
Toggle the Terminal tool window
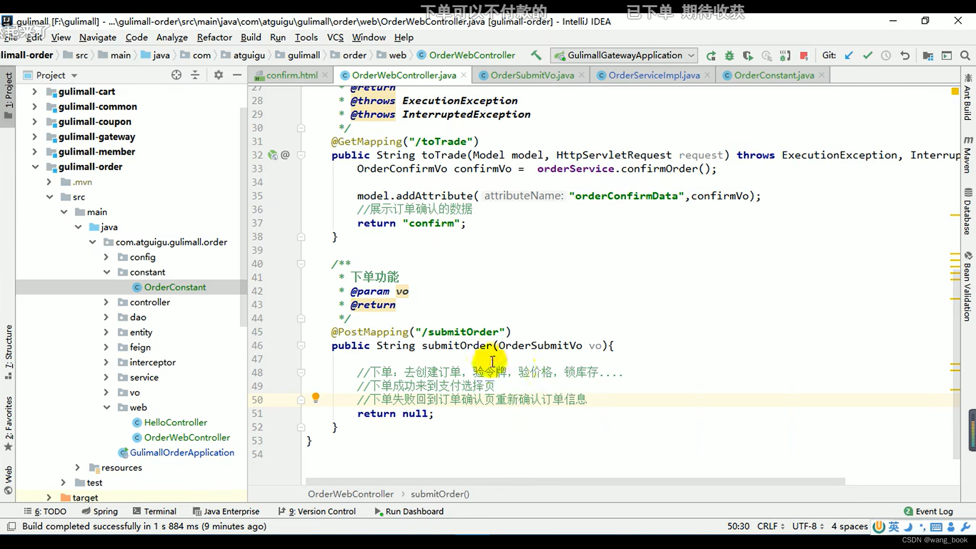pos(155,511)
